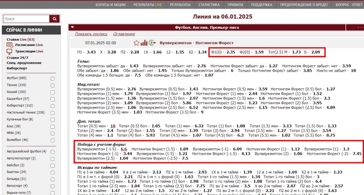Screen dimensions: 364x195
Task: Click the Трансляции Live monitor icon
Action: click(9, 52)
